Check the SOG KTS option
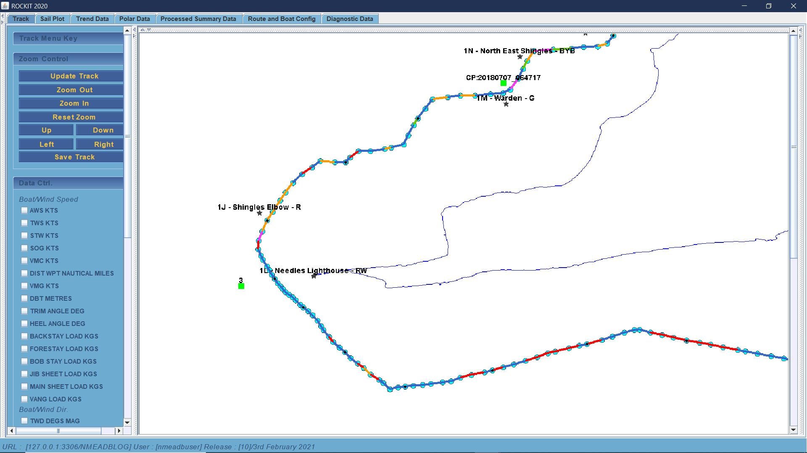The width and height of the screenshot is (807, 453). [x=24, y=248]
